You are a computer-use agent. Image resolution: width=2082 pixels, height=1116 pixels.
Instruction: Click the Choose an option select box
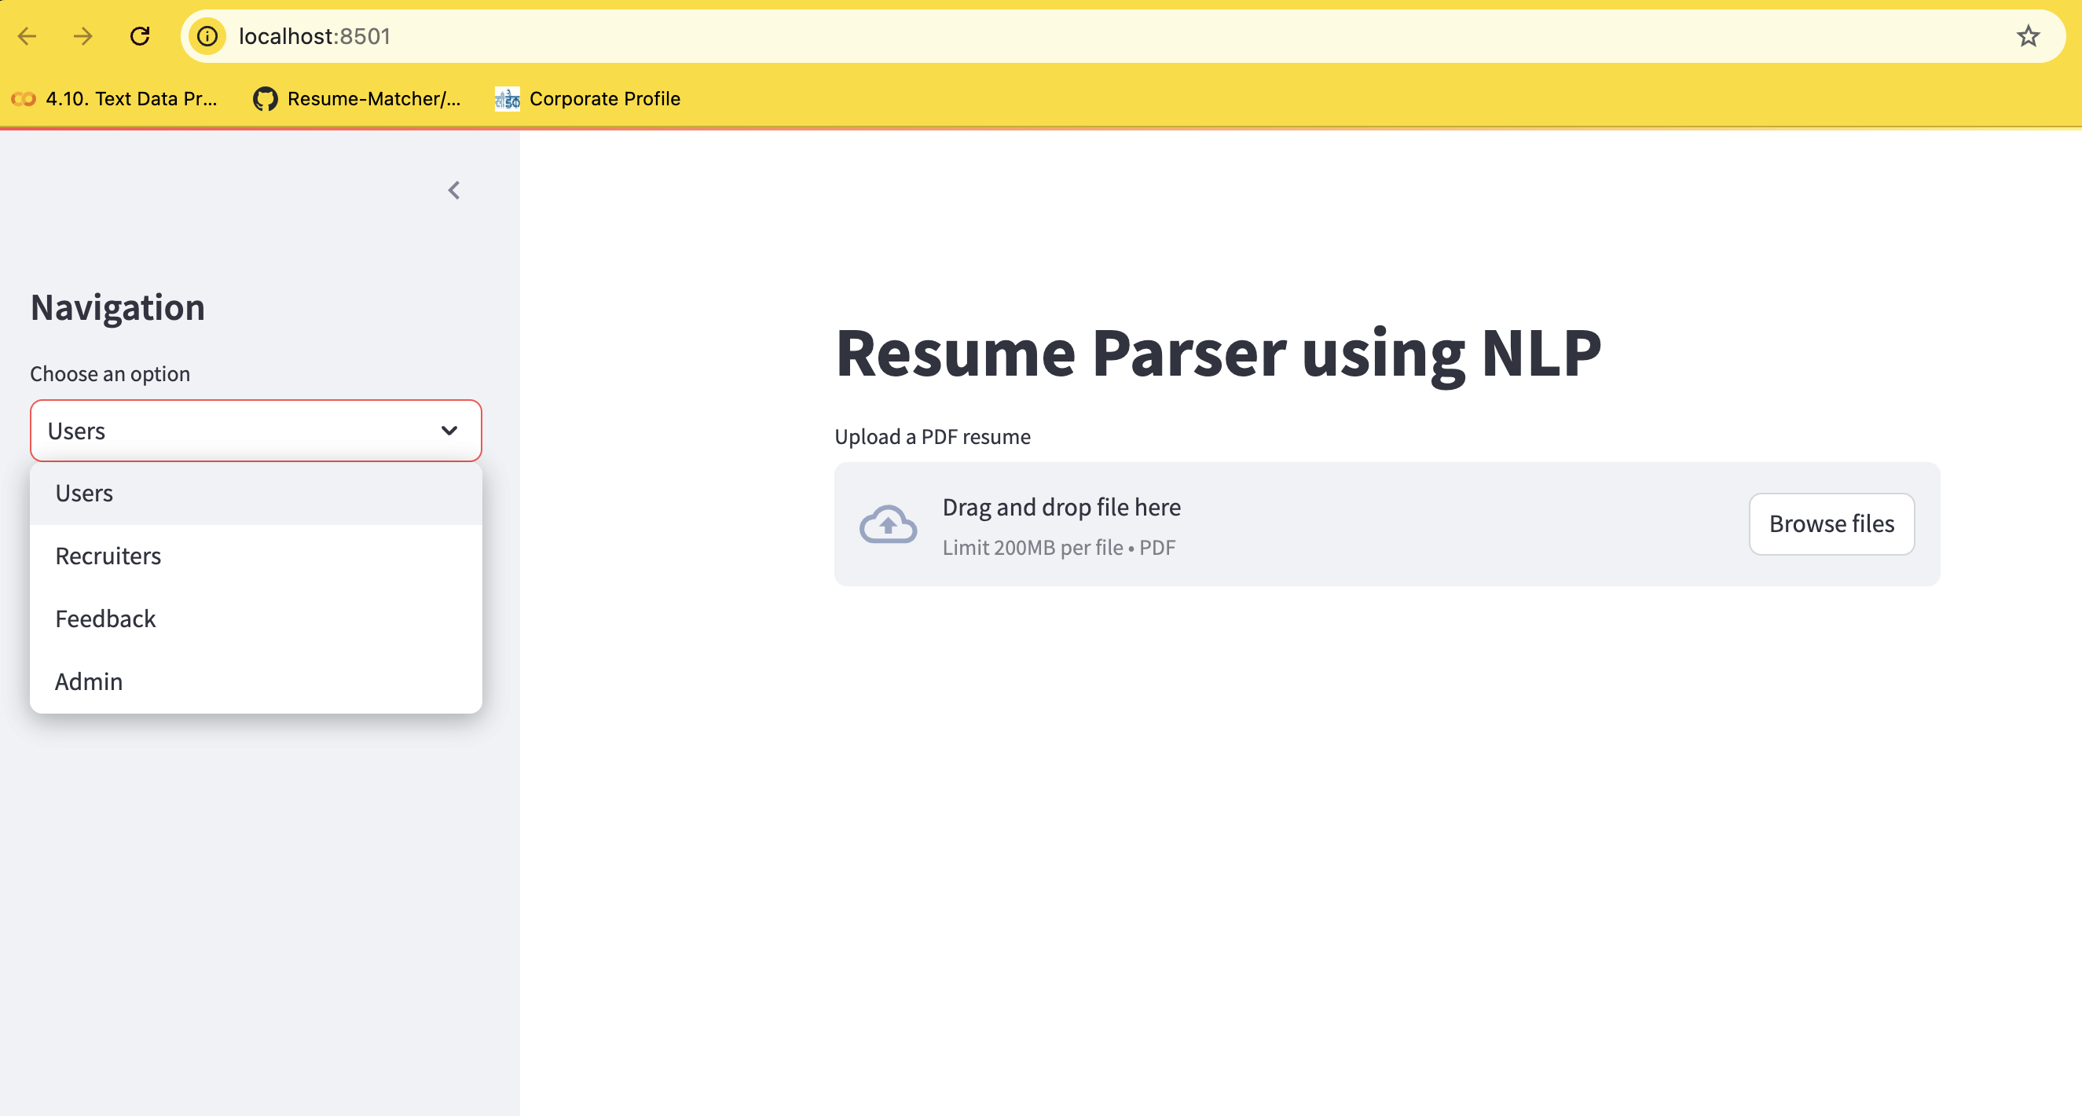click(x=234, y=431)
